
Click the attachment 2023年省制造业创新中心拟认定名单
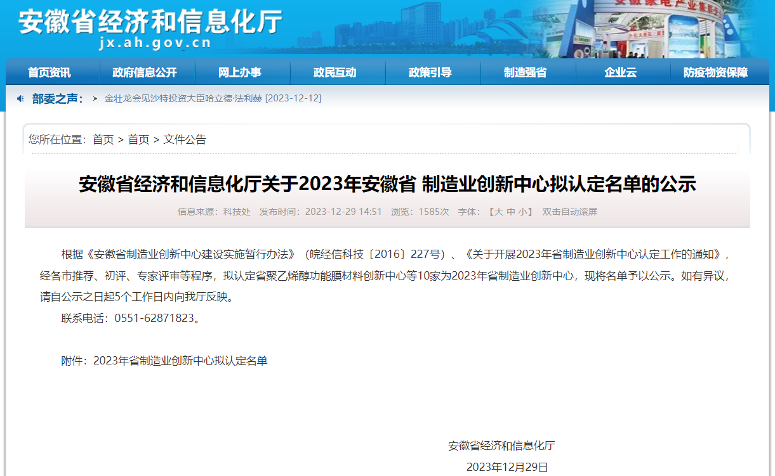pyautogui.click(x=180, y=361)
